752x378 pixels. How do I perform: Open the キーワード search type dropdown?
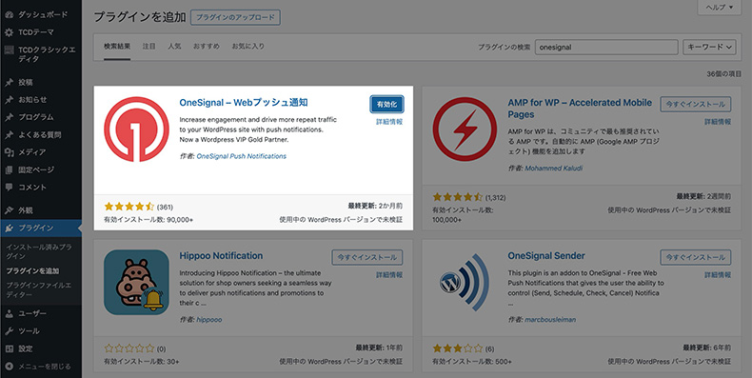click(x=709, y=47)
